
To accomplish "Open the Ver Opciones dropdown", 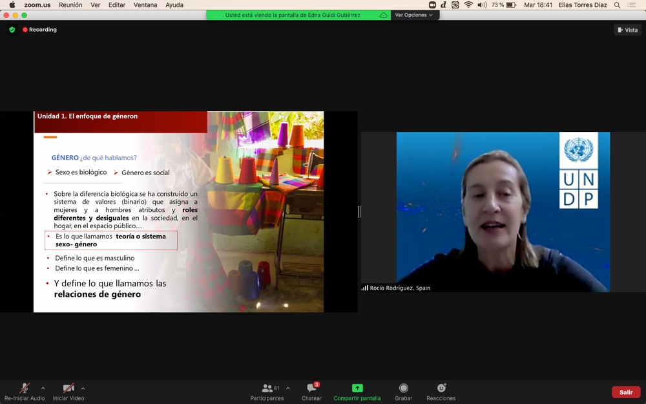I will (414, 15).
